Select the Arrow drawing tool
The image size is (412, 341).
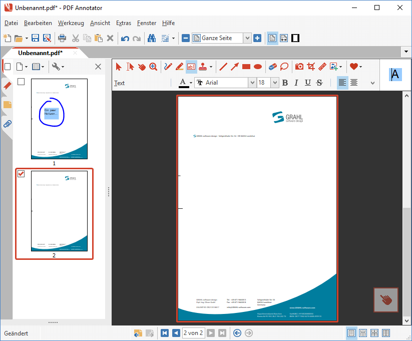pyautogui.click(x=234, y=67)
